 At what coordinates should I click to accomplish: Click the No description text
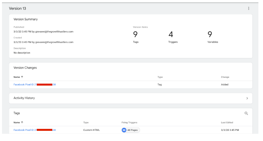[x=22, y=53]
